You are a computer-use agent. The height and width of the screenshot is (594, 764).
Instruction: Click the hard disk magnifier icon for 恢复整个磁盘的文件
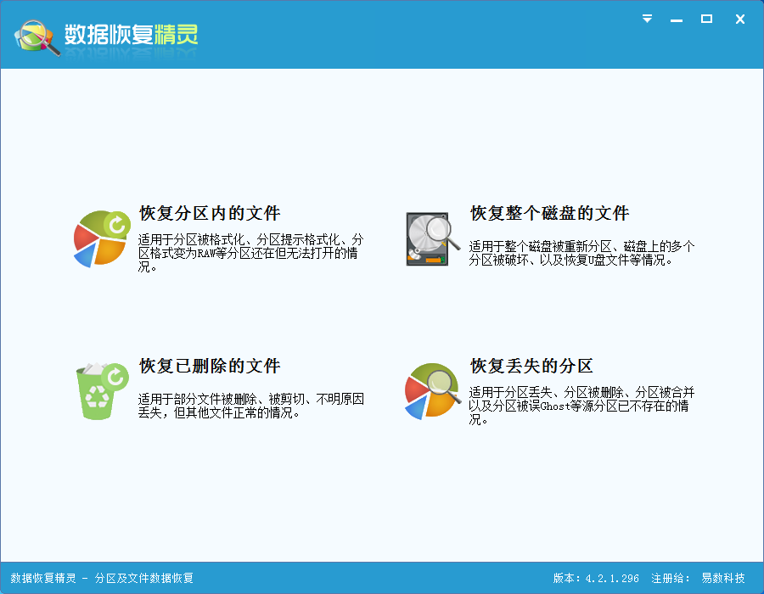click(429, 238)
